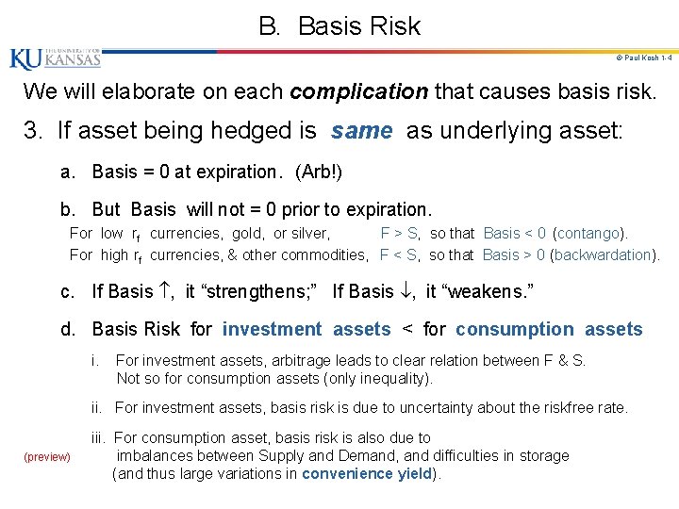Image resolution: width=679 pixels, height=509 pixels.
Task: Select the blue 'investment assets' phrase
Action: point(306,329)
